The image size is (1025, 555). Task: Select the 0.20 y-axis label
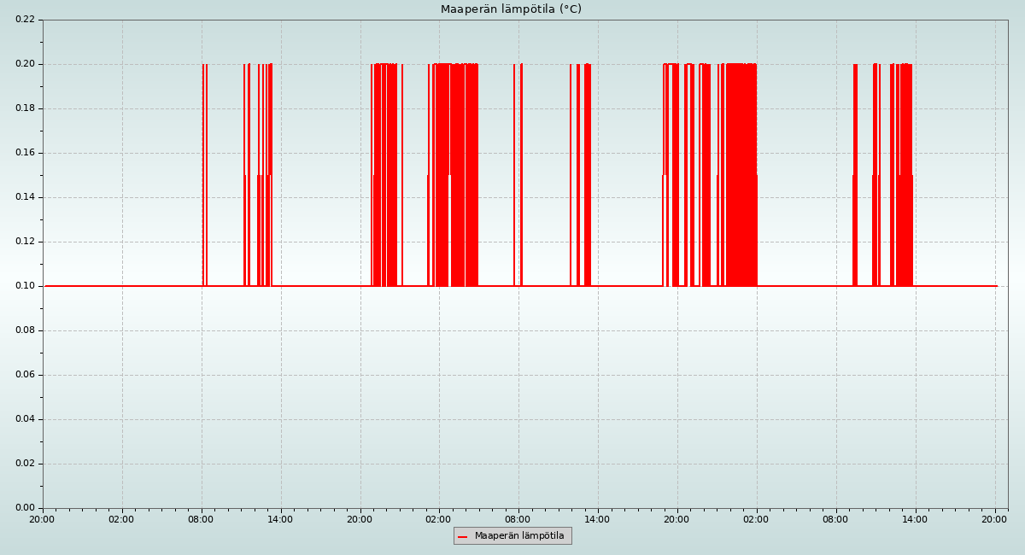pyautogui.click(x=25, y=64)
